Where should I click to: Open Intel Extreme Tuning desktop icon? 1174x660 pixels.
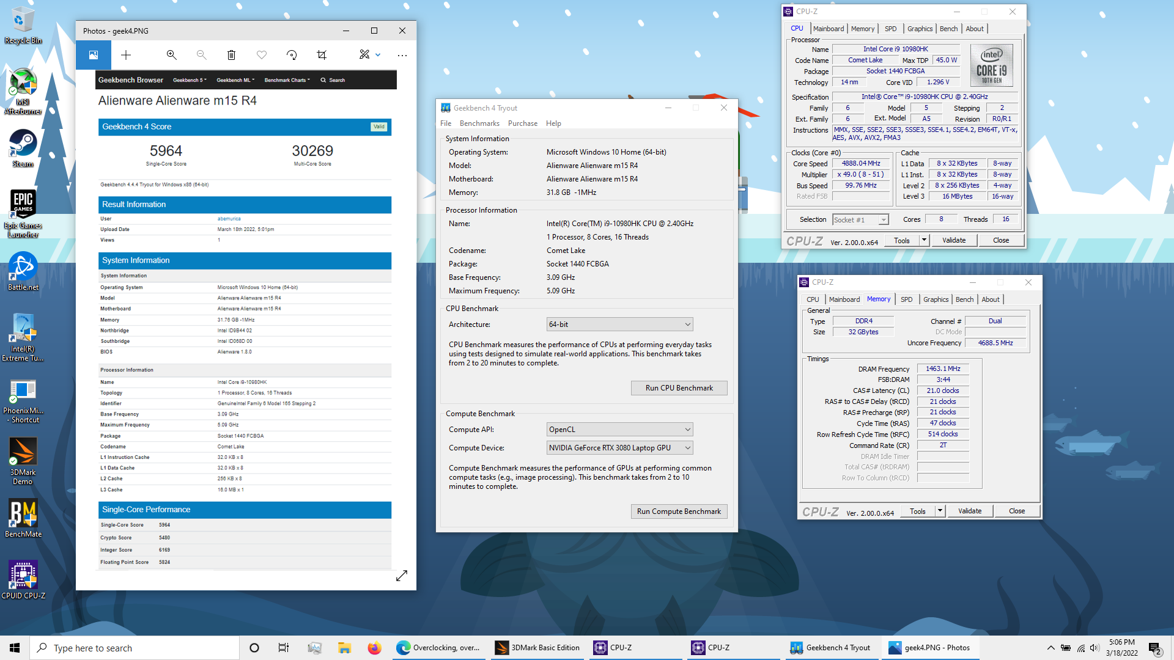(x=23, y=337)
